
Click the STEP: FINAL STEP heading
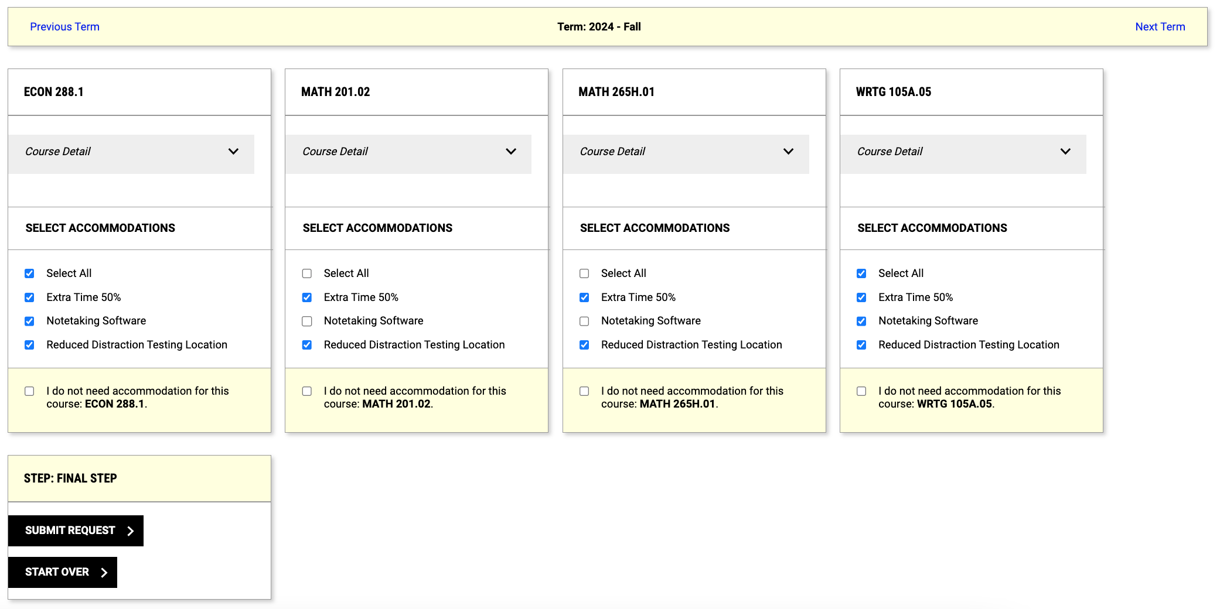click(70, 478)
